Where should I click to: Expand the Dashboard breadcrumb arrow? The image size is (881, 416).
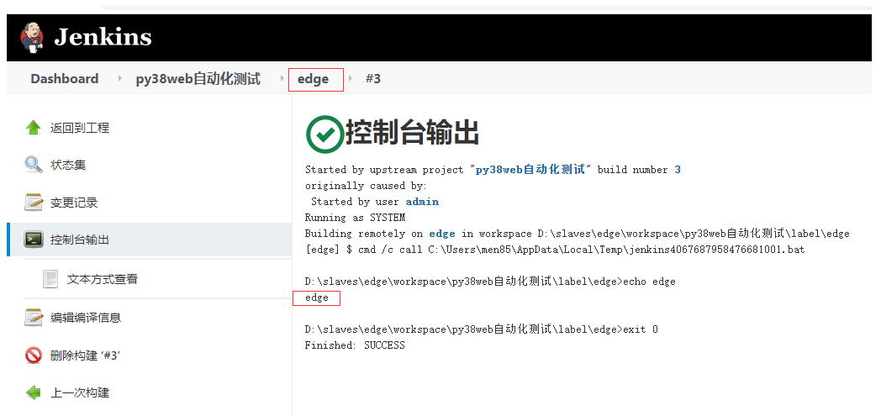point(120,79)
